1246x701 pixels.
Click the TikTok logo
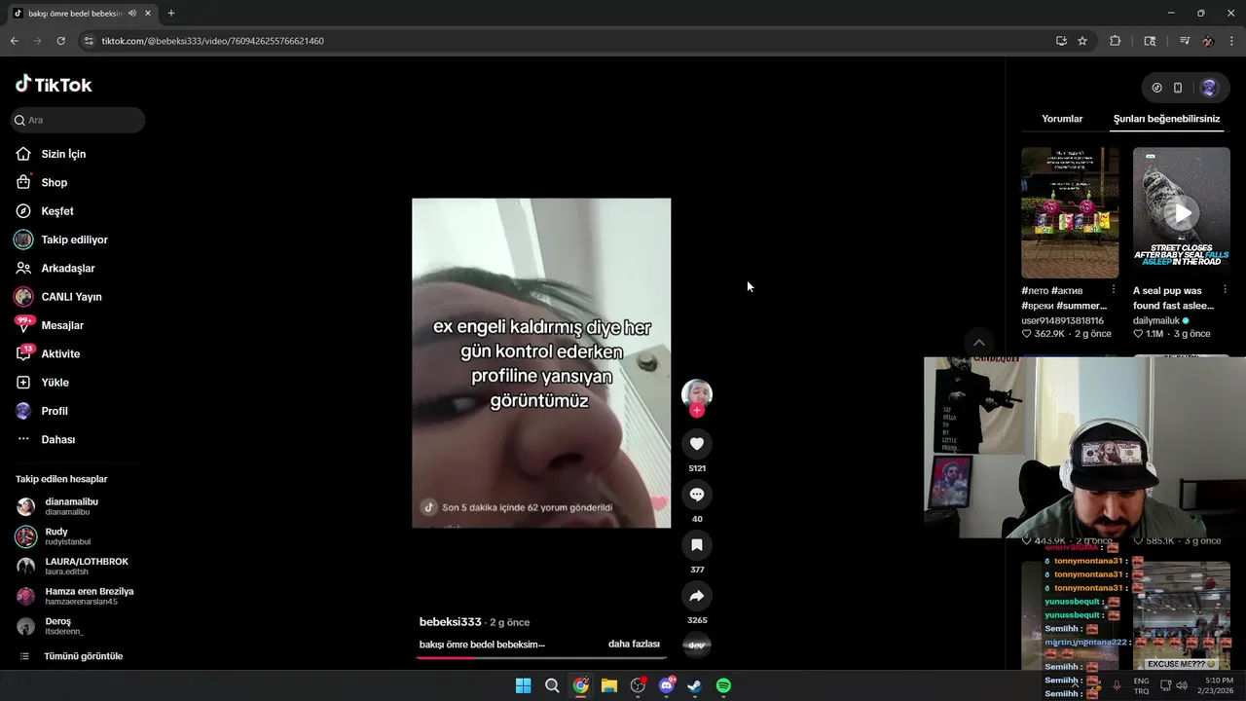tap(54, 85)
